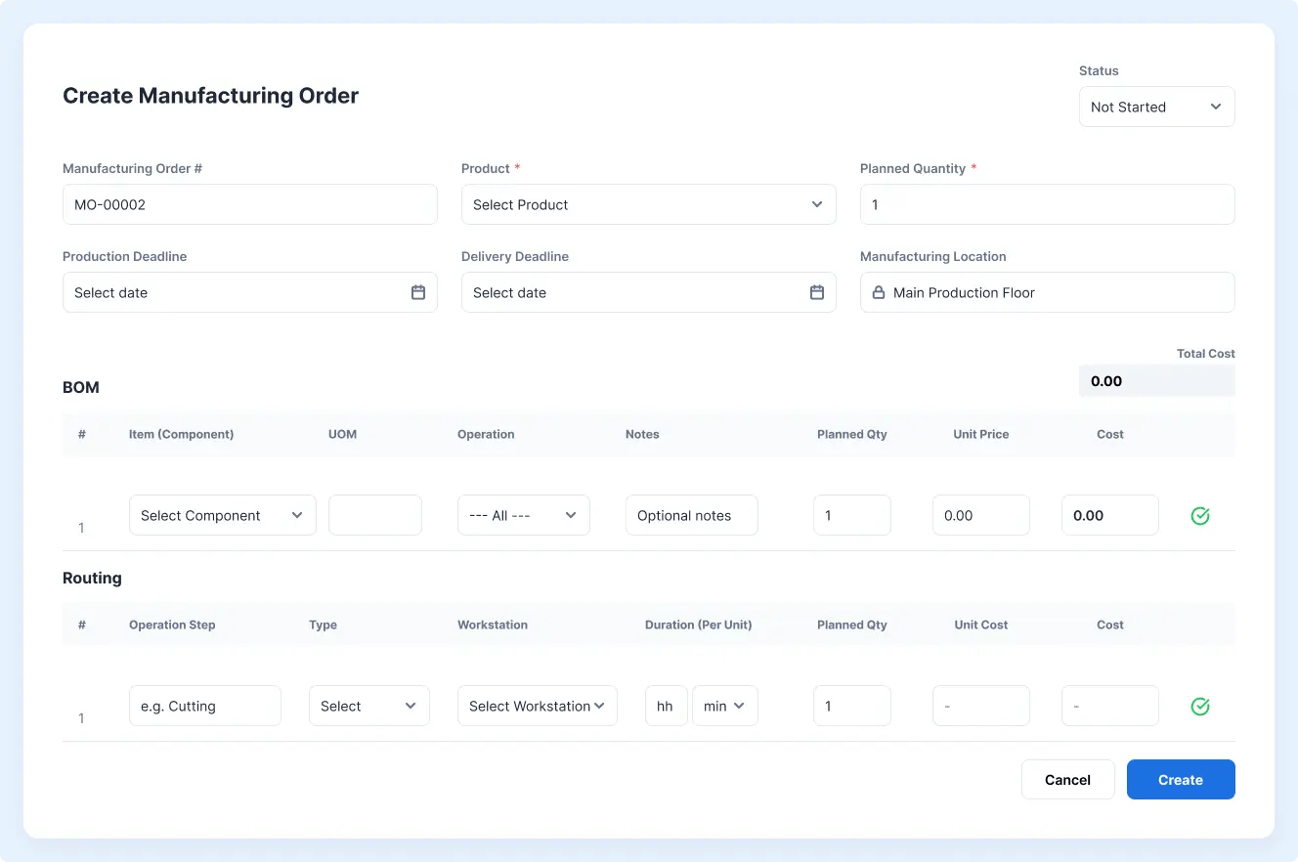Click the Total Cost value 0.00

click(x=1157, y=381)
